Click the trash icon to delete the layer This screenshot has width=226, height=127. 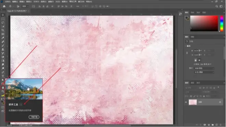coord(221,125)
